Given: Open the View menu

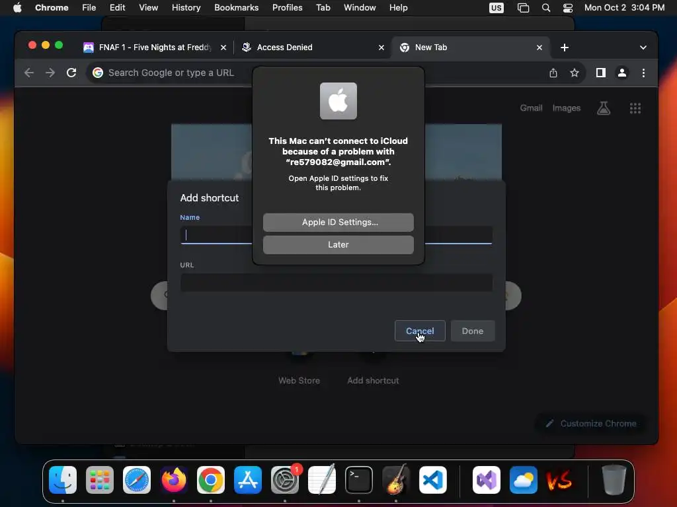Looking at the screenshot, I should point(148,7).
